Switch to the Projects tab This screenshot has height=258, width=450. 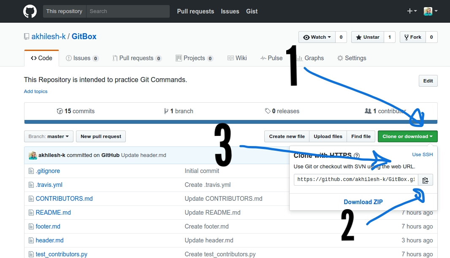point(194,58)
